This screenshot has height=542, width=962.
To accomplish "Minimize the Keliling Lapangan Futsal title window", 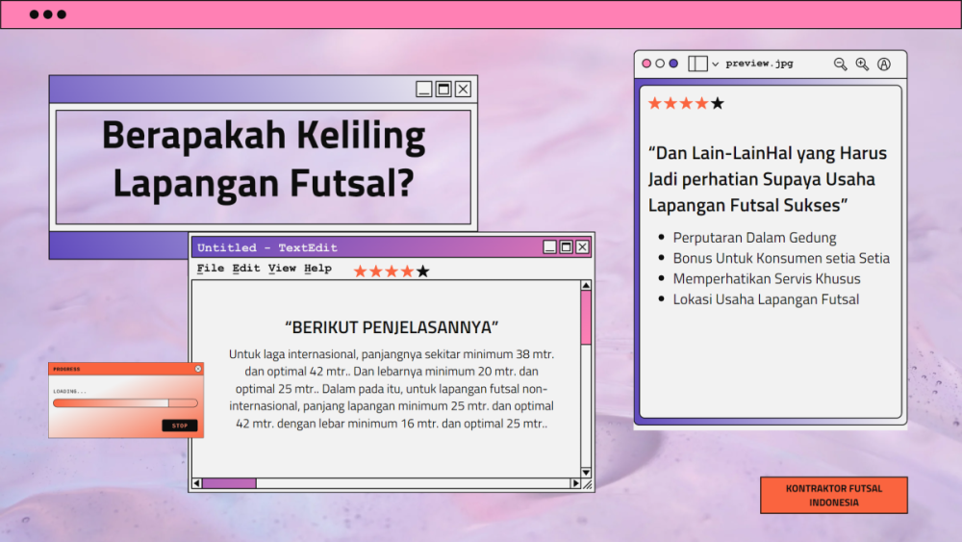I will click(423, 89).
